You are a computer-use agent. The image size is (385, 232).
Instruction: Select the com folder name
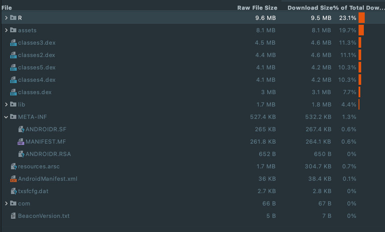(24, 204)
